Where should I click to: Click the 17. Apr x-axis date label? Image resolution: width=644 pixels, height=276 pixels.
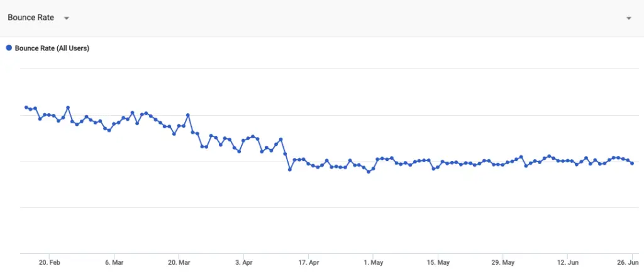pyautogui.click(x=308, y=262)
